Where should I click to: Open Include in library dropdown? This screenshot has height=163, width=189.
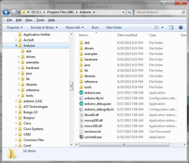click(44, 27)
